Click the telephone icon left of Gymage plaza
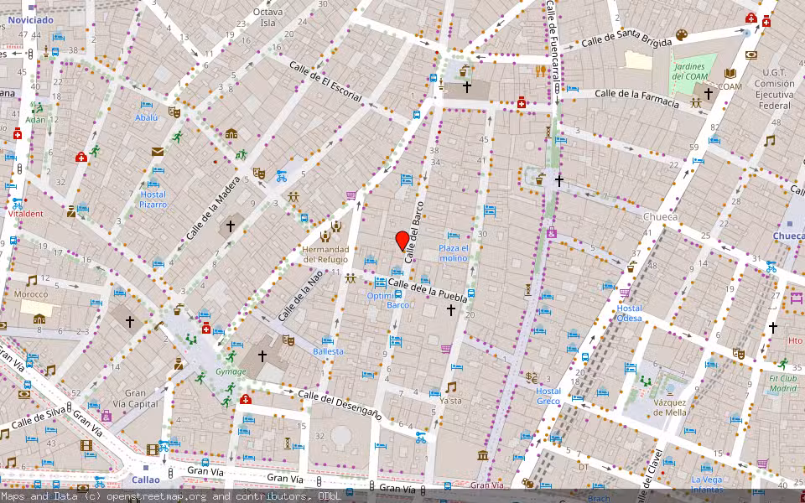 point(159,324)
